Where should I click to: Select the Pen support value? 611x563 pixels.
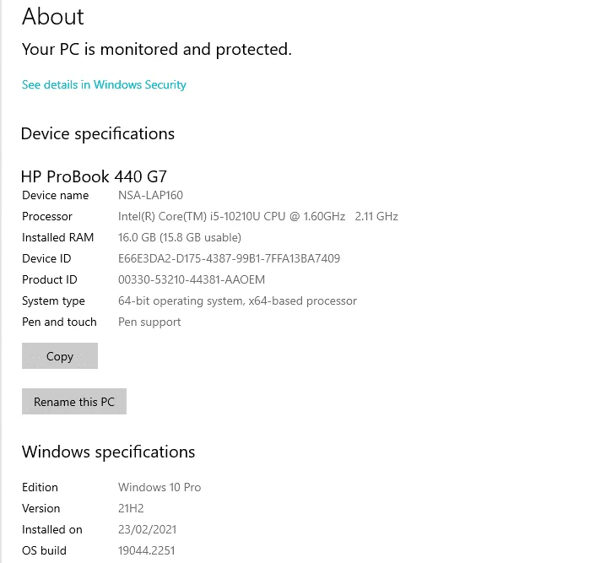[x=149, y=322]
